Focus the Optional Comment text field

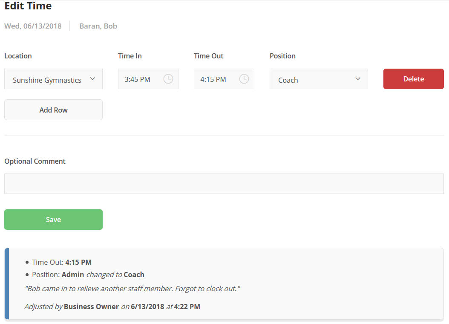[x=224, y=184]
